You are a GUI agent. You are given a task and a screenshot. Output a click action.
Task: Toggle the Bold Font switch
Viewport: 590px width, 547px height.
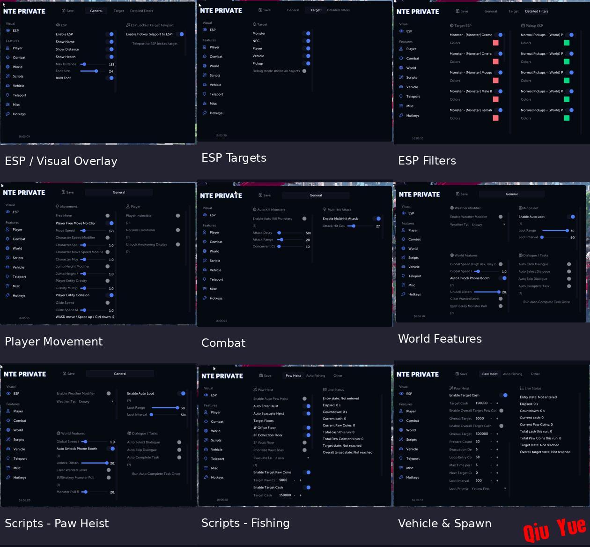(110, 78)
